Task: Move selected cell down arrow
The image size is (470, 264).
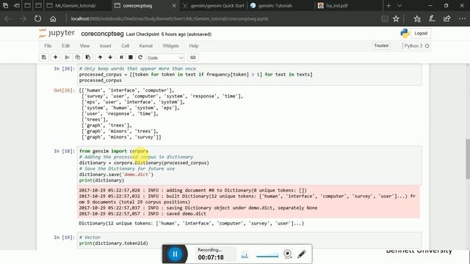Action: click(x=110, y=57)
